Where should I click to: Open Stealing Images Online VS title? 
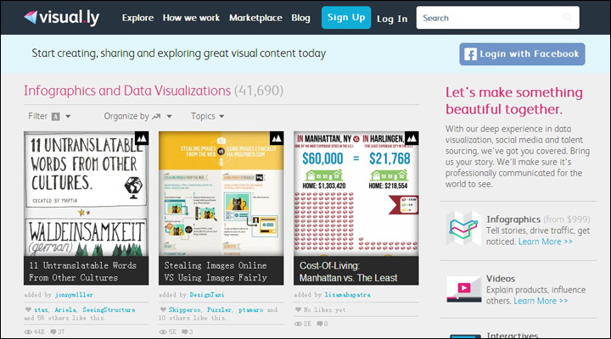(216, 271)
